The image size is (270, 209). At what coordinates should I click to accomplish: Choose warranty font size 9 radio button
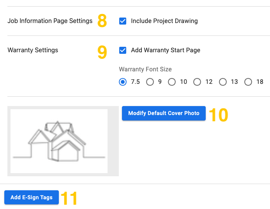(150, 82)
